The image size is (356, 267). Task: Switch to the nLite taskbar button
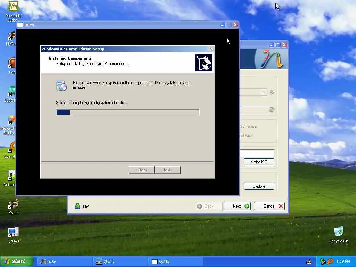[64, 261]
